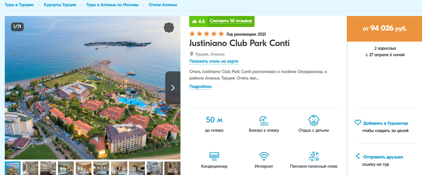
Task: Click the 'до пляжа' label
Action: coord(214,130)
